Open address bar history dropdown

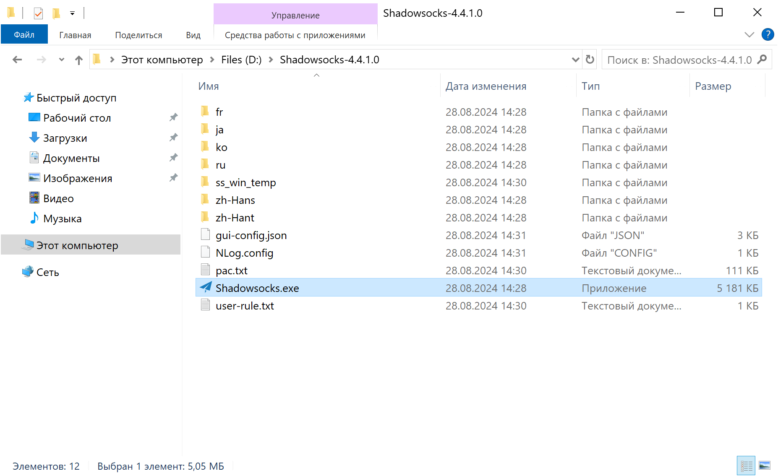575,60
